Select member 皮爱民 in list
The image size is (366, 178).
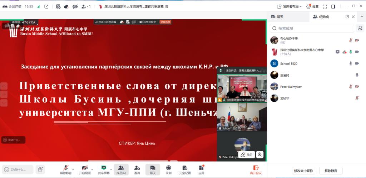pyautogui.click(x=317, y=75)
